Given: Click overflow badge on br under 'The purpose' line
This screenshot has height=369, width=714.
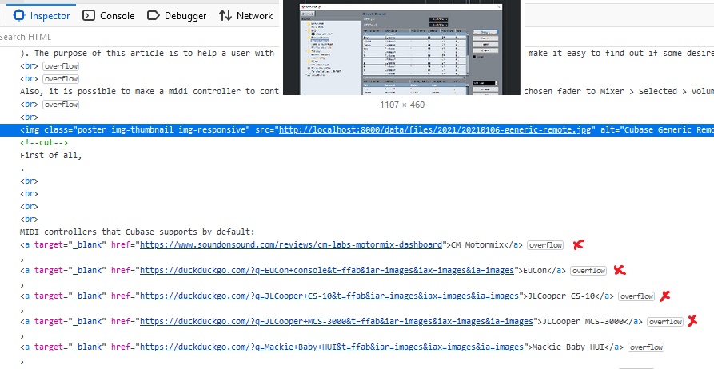Looking at the screenshot, I should point(61,66).
